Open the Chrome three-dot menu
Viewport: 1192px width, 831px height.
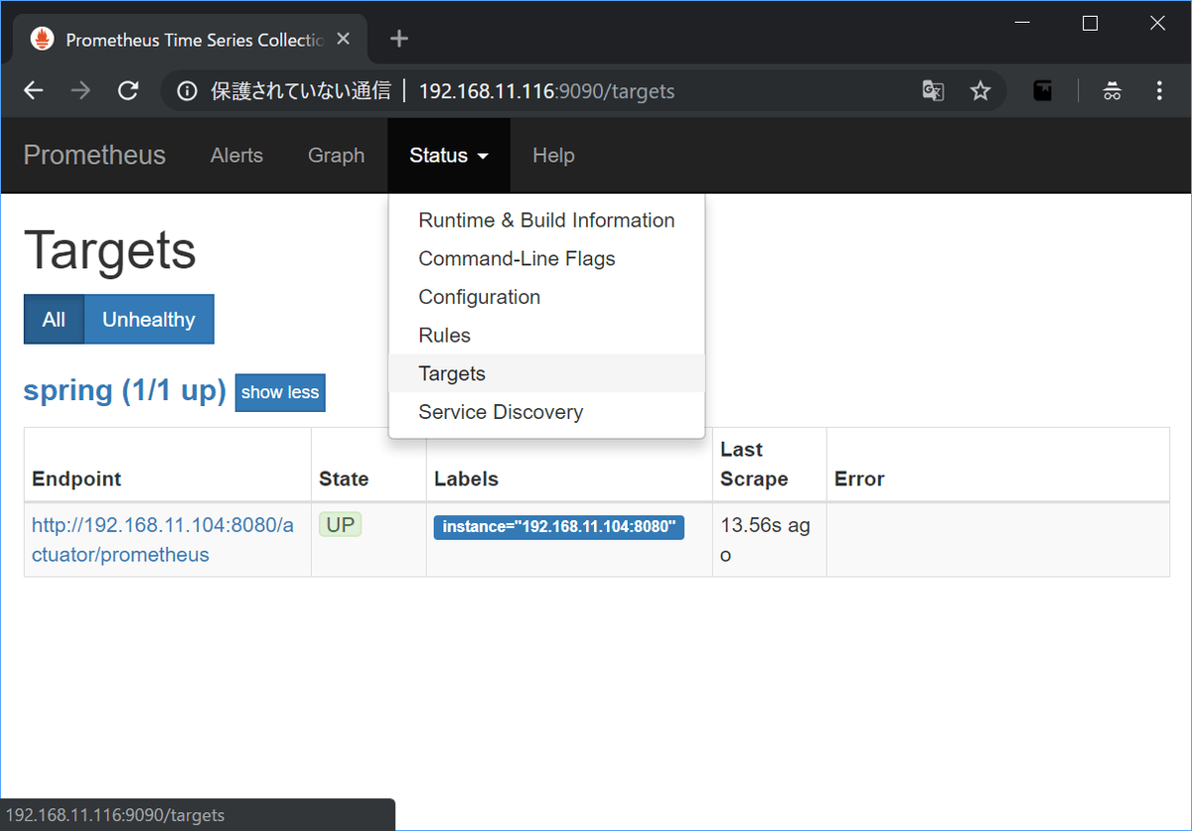[x=1159, y=91]
